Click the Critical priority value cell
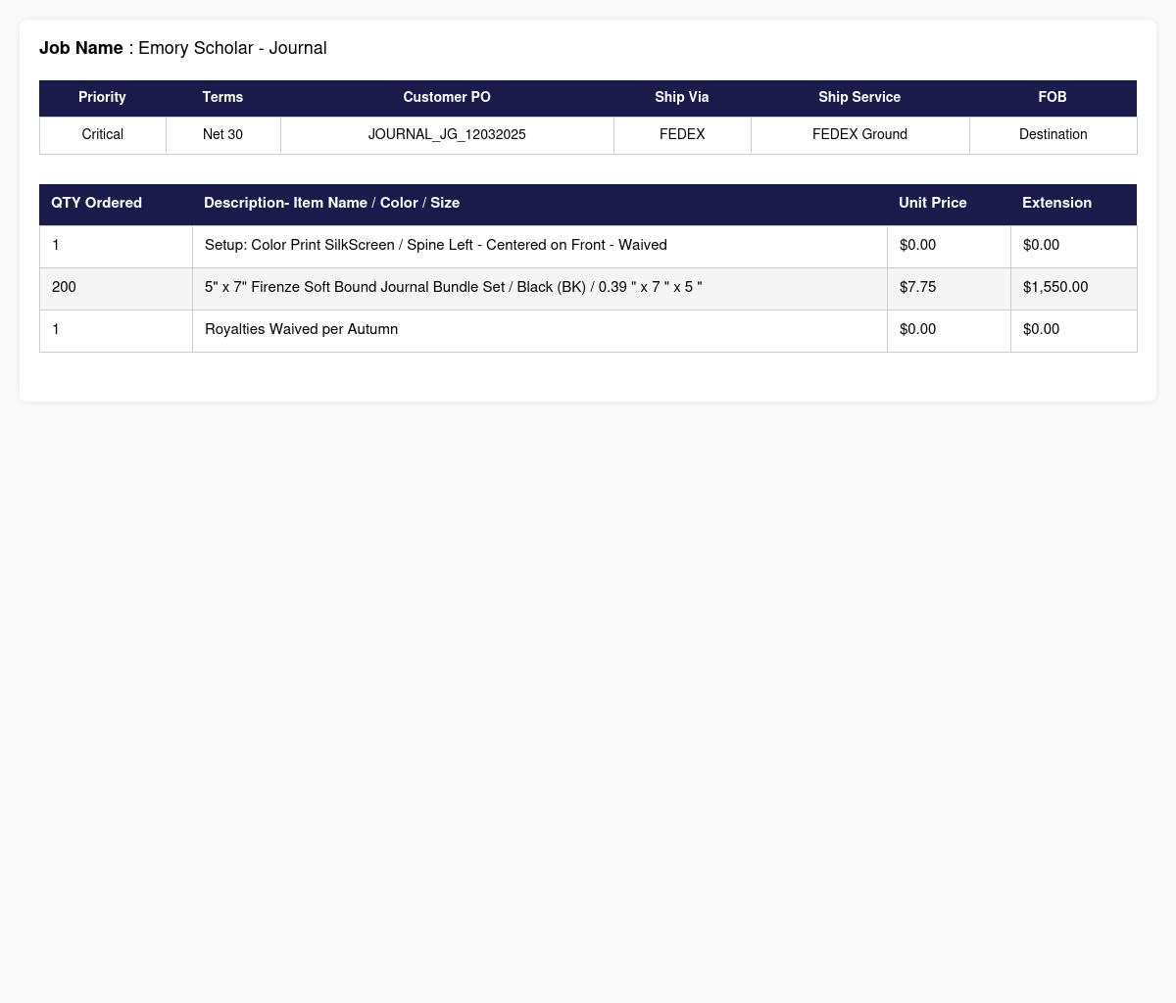 point(102,134)
